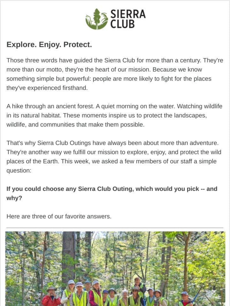Viewport: 230px width, 306px height.
Task: Click paragraph starting 'That's why Sierra Club Outings'
Action: 114,157
